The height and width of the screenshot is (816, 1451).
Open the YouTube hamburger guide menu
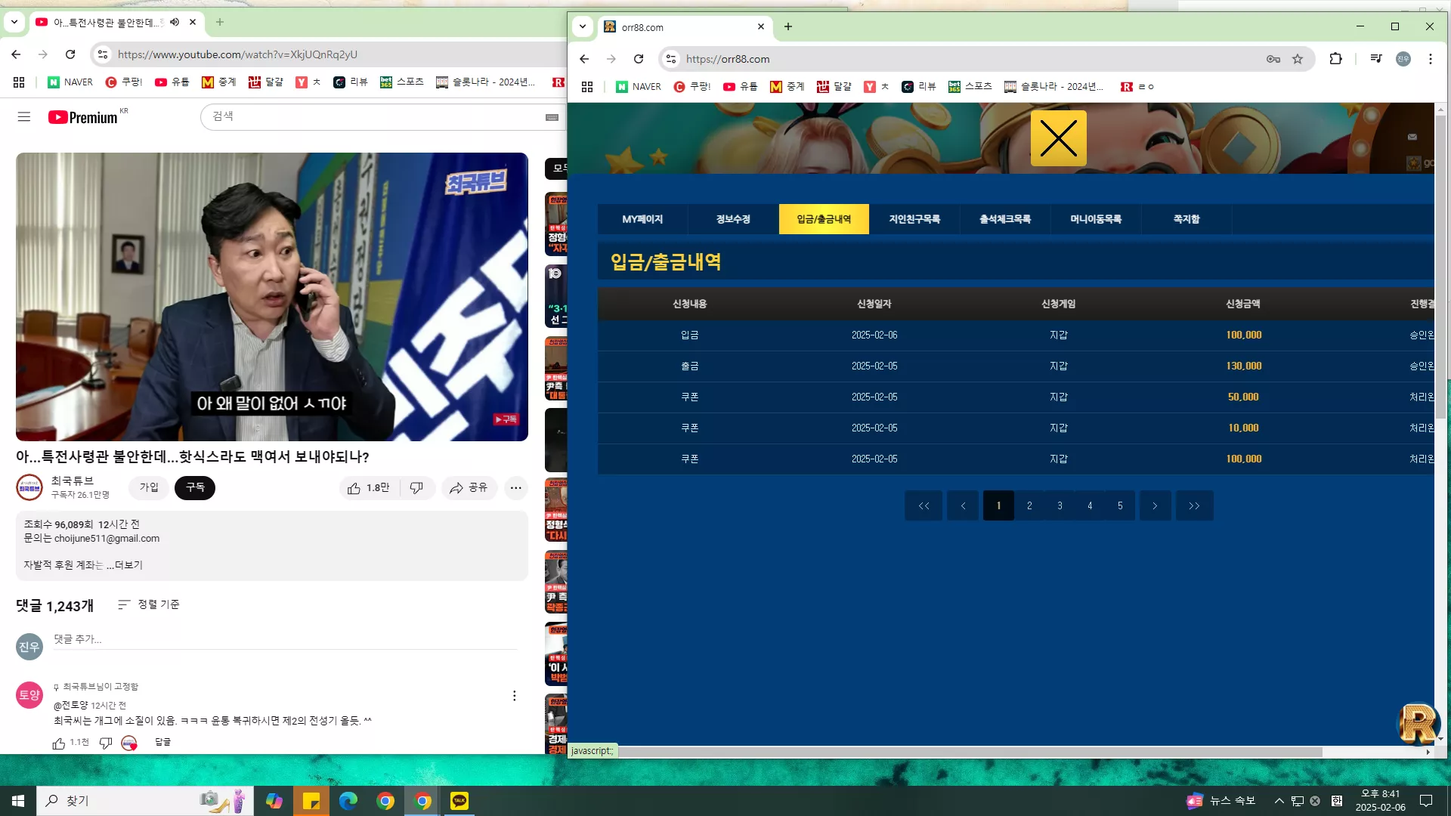click(x=24, y=117)
